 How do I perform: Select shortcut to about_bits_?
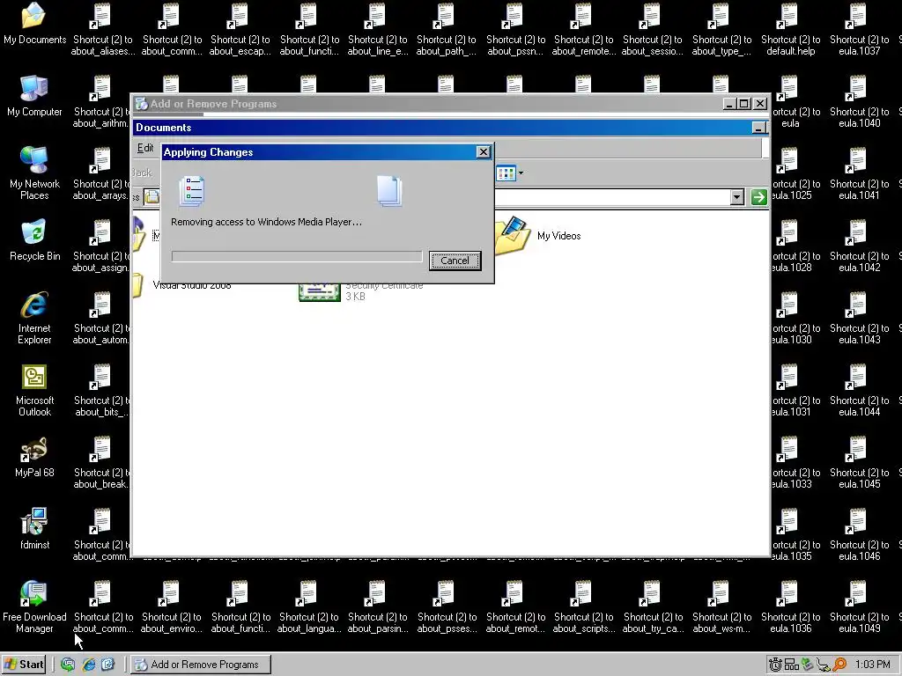click(100, 390)
